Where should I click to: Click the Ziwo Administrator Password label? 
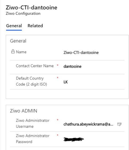pos(33,139)
